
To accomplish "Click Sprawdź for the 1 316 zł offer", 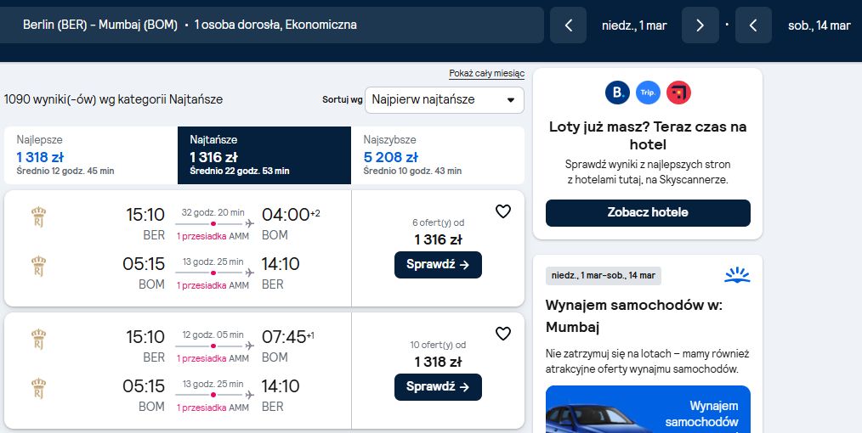I will [x=438, y=265].
